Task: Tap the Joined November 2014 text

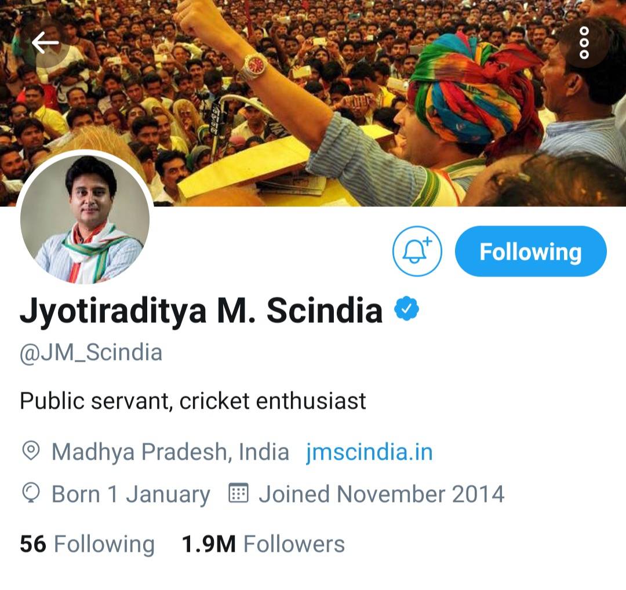Action: (381, 494)
